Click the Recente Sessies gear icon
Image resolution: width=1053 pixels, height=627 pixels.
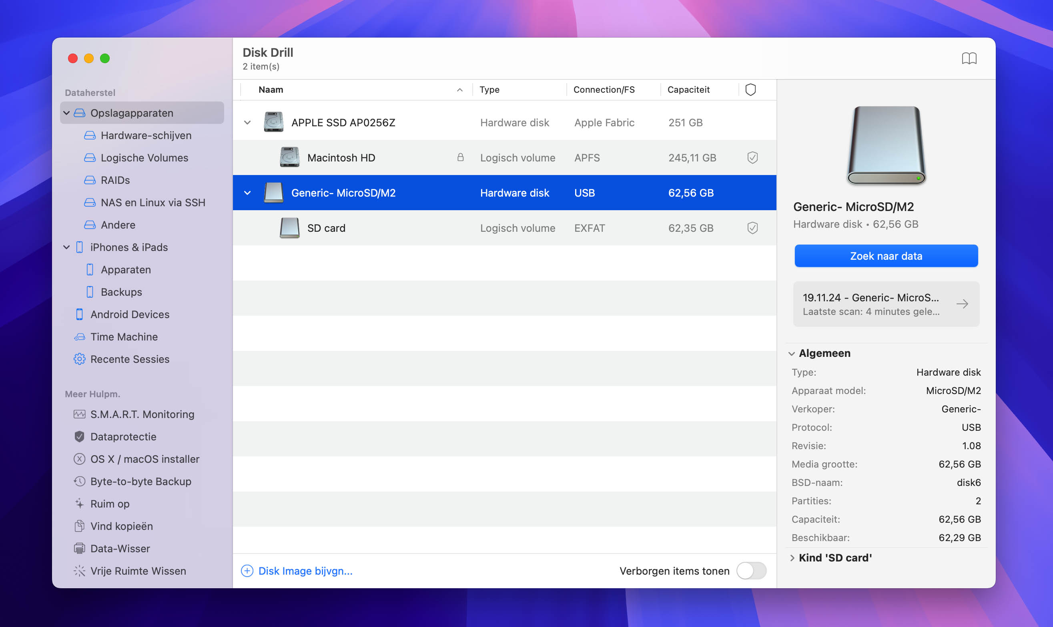pyautogui.click(x=79, y=359)
